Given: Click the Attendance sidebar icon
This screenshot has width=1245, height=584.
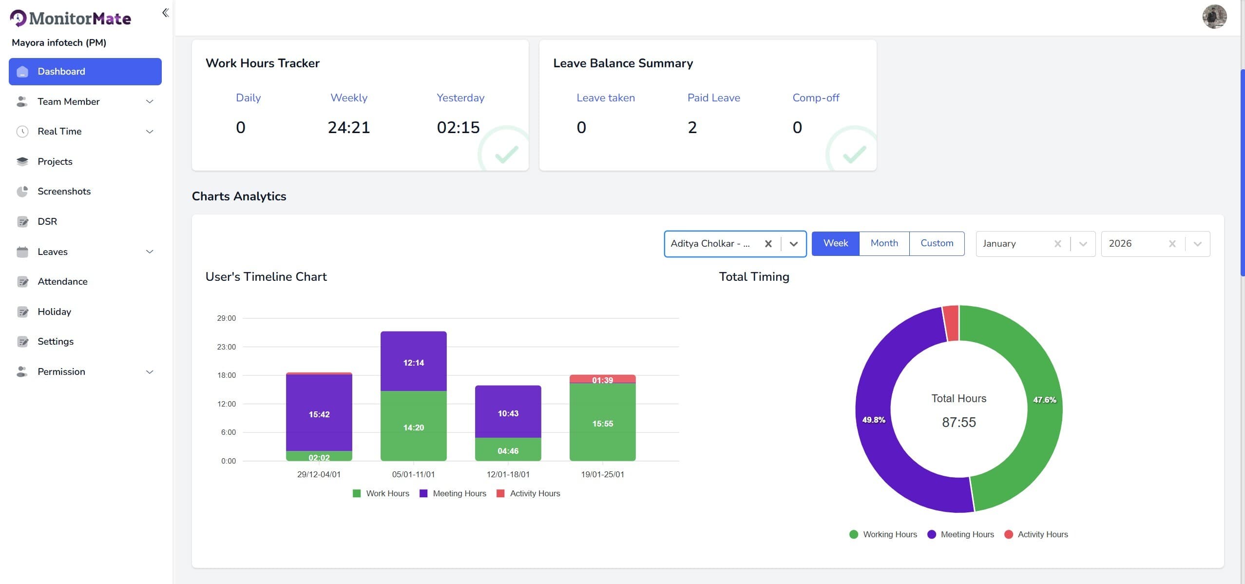Looking at the screenshot, I should pos(22,282).
